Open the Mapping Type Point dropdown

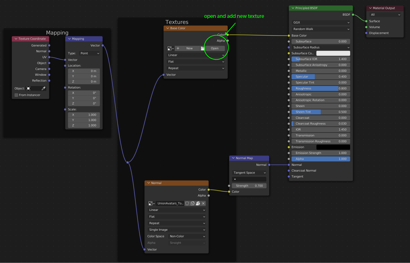89,53
